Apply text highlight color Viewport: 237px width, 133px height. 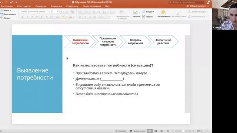pyautogui.click(x=64, y=17)
